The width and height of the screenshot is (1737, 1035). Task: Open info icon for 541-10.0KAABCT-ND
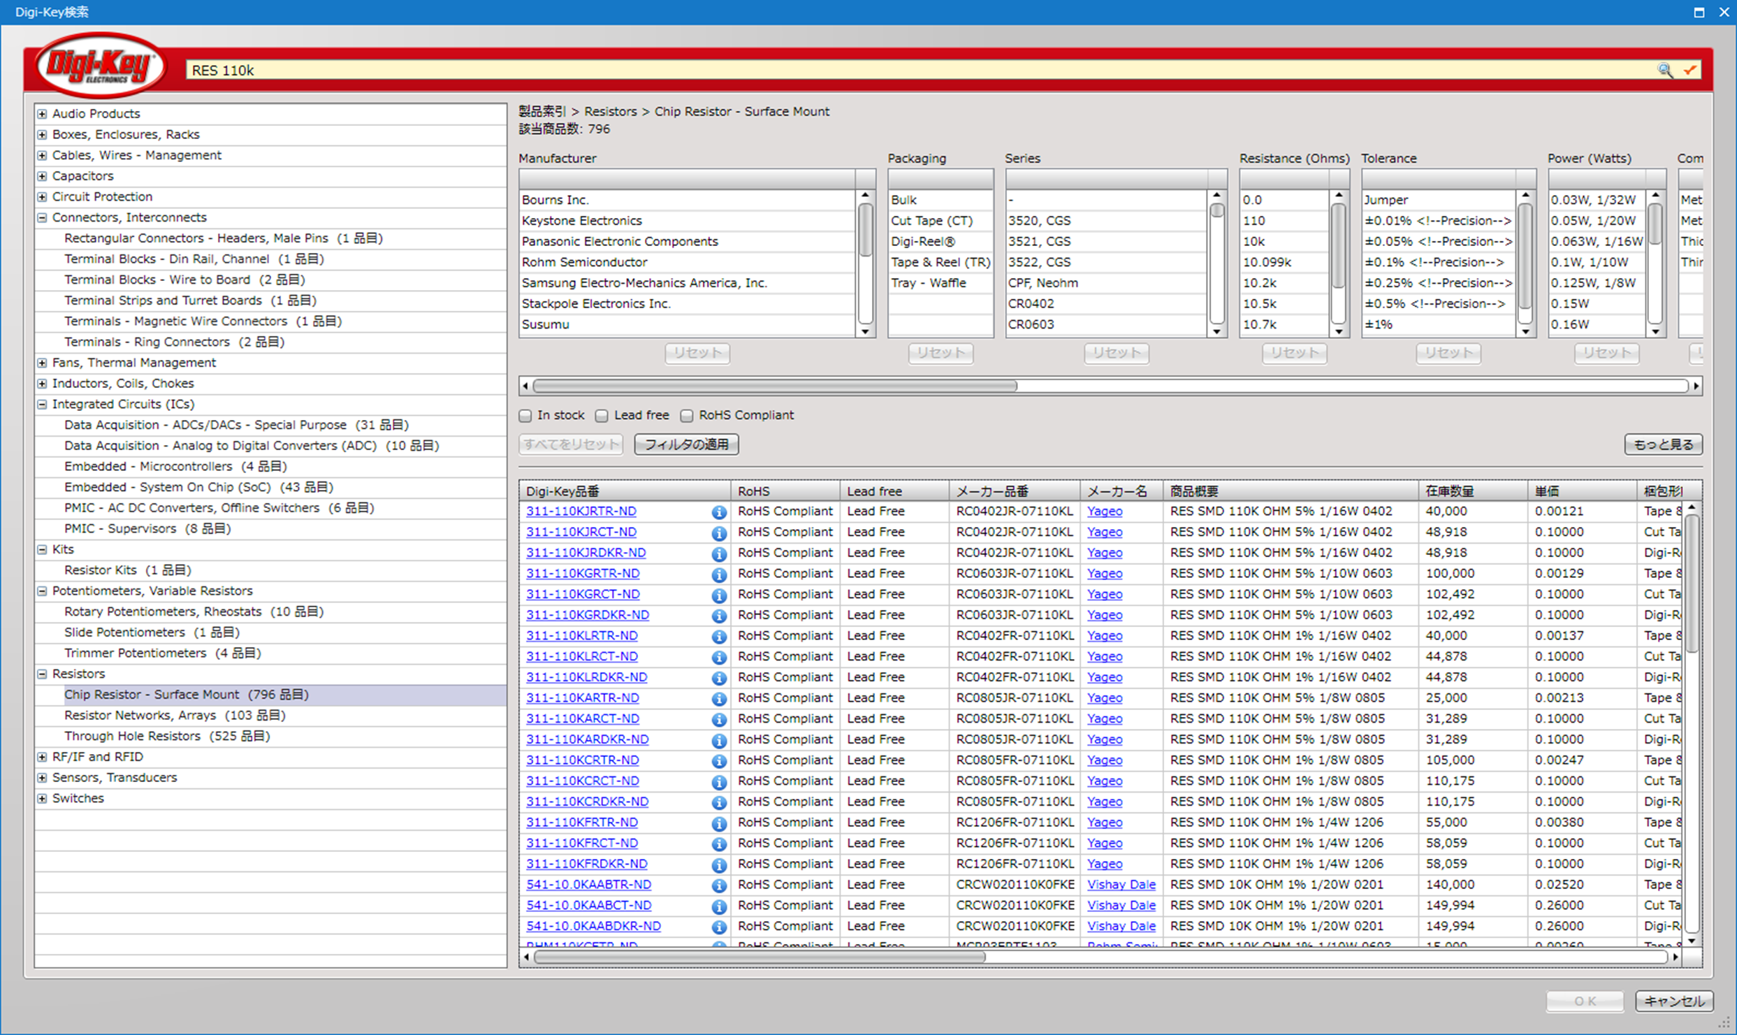point(718,906)
